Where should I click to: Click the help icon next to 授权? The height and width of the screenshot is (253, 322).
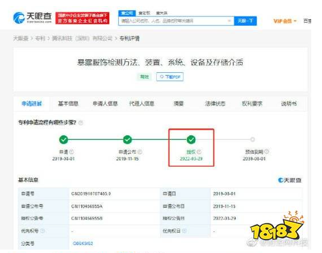pyautogui.click(x=199, y=152)
